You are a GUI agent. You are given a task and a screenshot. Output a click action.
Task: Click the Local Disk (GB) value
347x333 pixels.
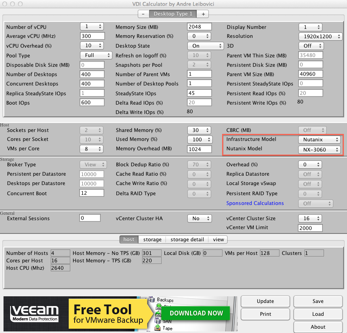coord(212,253)
